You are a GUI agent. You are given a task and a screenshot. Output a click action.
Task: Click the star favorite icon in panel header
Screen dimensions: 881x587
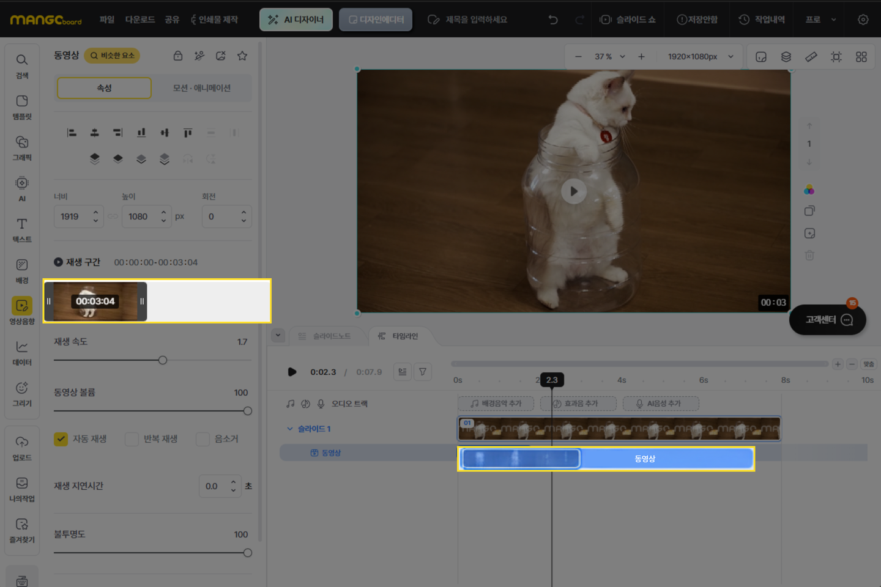click(x=242, y=56)
